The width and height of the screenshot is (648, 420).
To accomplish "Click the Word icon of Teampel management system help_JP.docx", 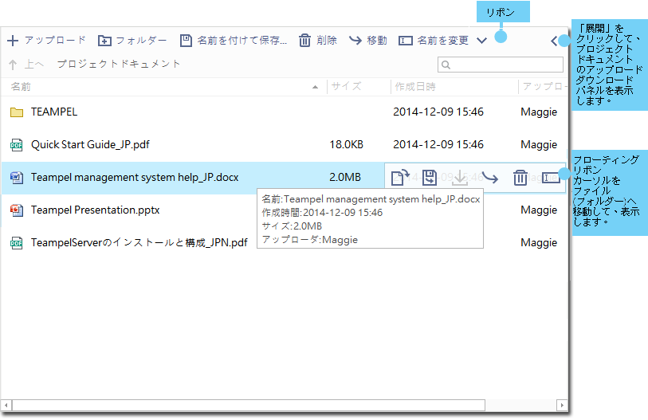I will tap(17, 178).
